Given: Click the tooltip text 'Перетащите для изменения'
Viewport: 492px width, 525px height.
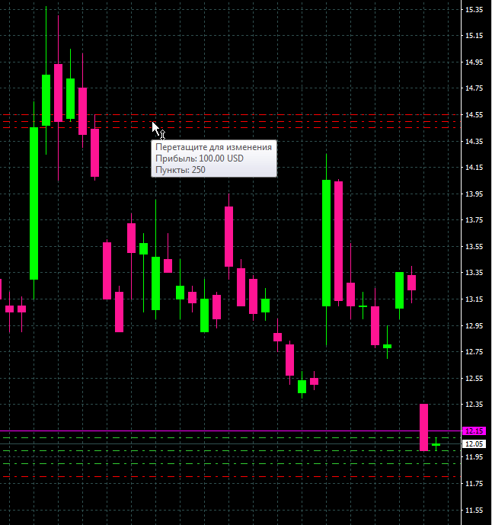Looking at the screenshot, I should tap(213, 147).
